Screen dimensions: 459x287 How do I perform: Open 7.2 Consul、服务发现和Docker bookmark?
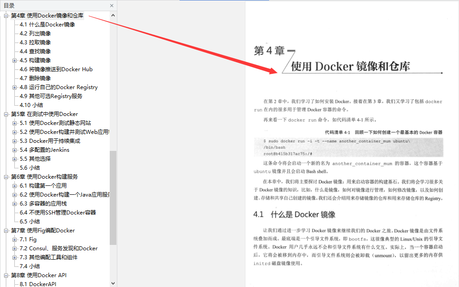(59, 248)
